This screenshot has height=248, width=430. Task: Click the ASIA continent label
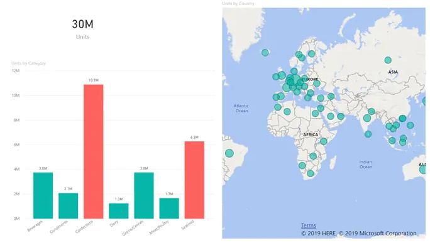tap(393, 72)
